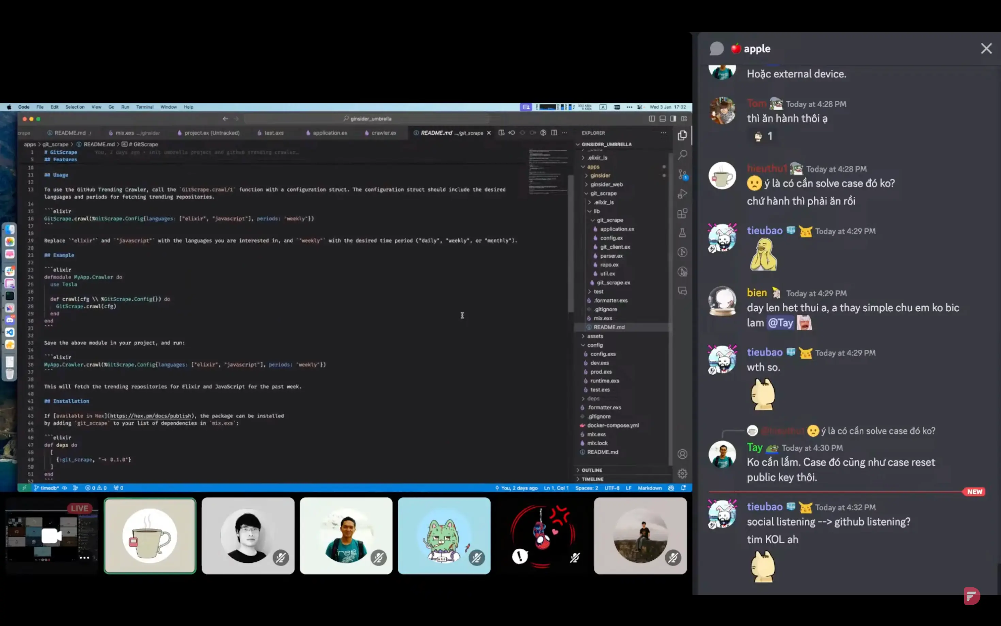Click Spaces: 2 in the status bar
Viewport: 1001px width, 626px height.
(x=586, y=488)
